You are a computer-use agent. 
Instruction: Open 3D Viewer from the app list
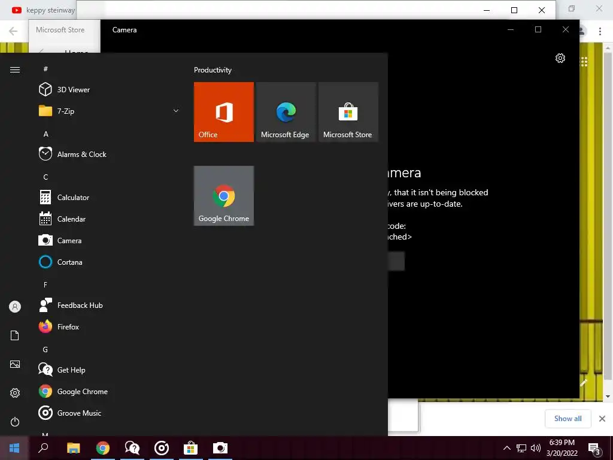point(110,90)
